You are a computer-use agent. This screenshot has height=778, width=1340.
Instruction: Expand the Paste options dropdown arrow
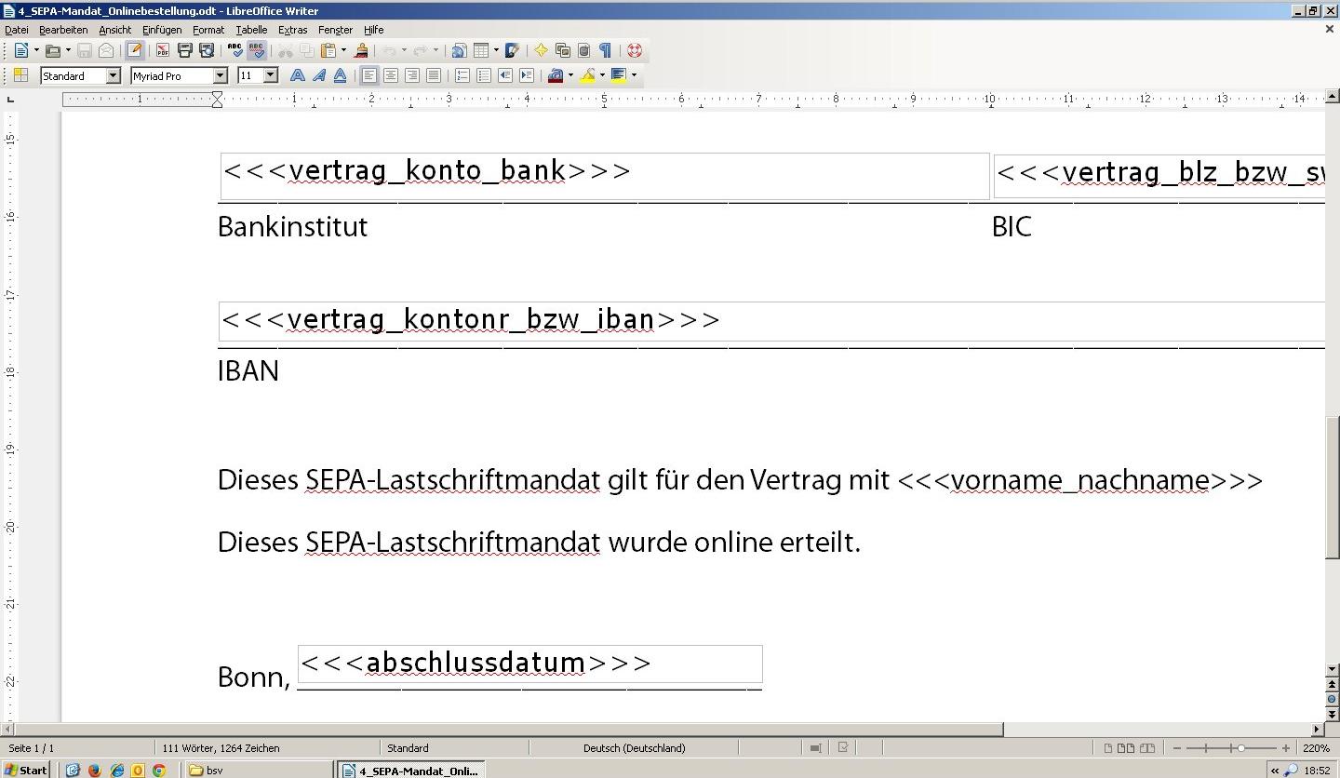coord(343,50)
